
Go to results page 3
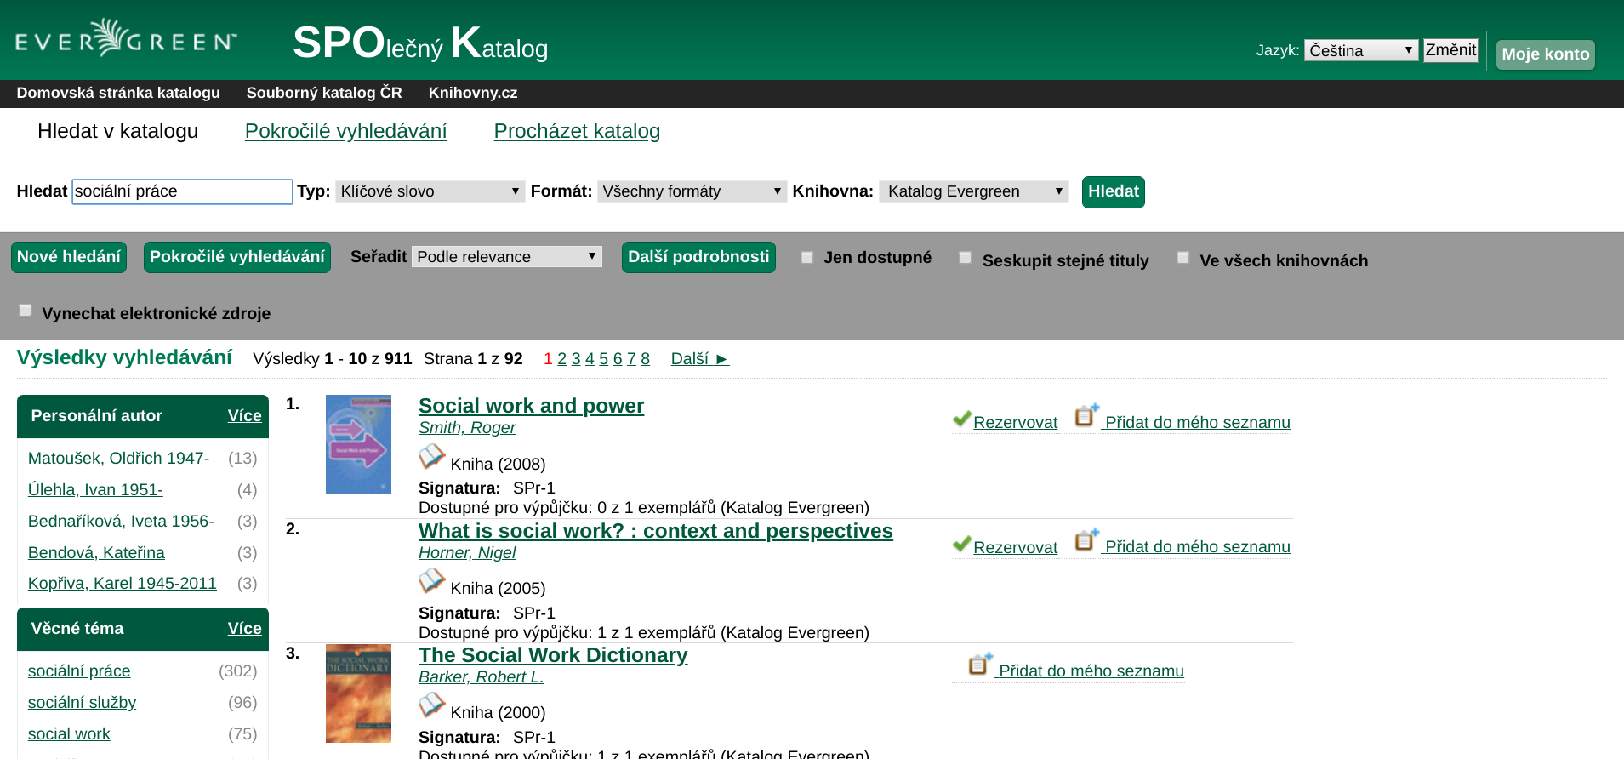(x=576, y=359)
